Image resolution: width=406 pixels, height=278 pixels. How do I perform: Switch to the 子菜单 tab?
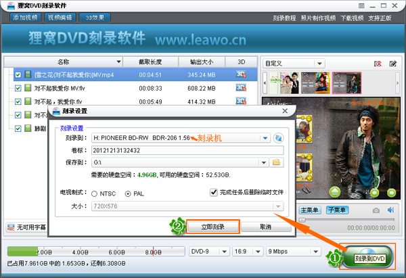[337, 210]
